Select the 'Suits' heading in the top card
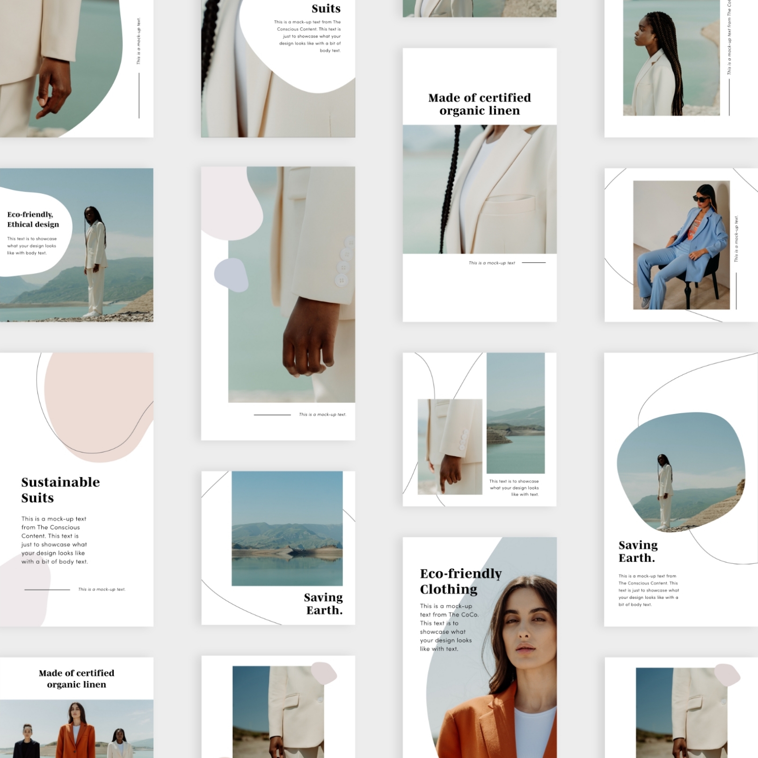 pyautogui.click(x=326, y=8)
